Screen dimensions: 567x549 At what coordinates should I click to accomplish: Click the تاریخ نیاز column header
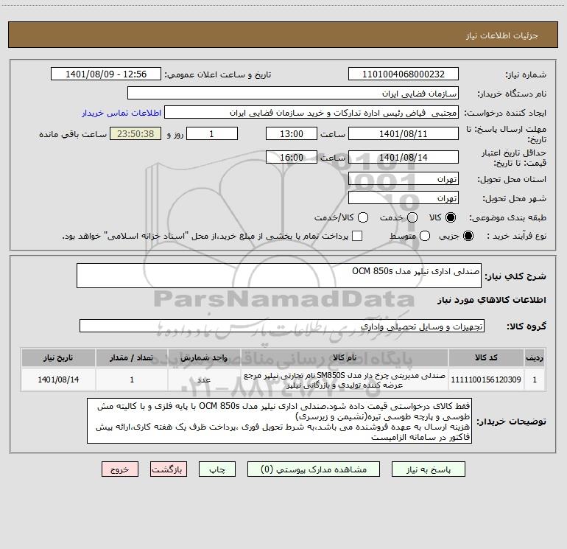pos(58,357)
